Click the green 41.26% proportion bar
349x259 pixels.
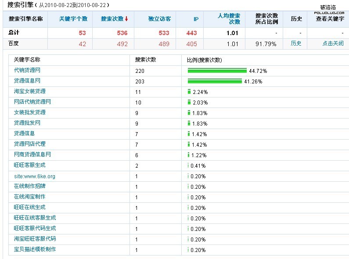click(x=215, y=81)
